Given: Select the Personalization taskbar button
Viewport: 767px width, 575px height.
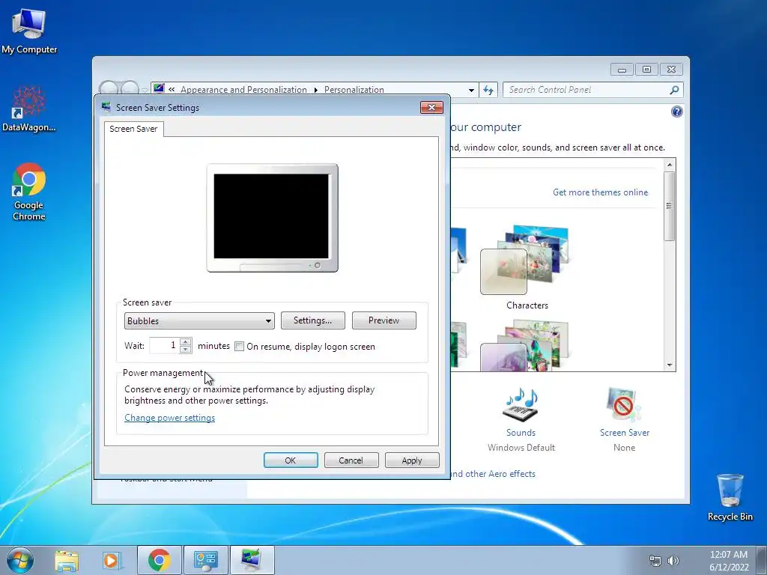Looking at the screenshot, I should 252,560.
